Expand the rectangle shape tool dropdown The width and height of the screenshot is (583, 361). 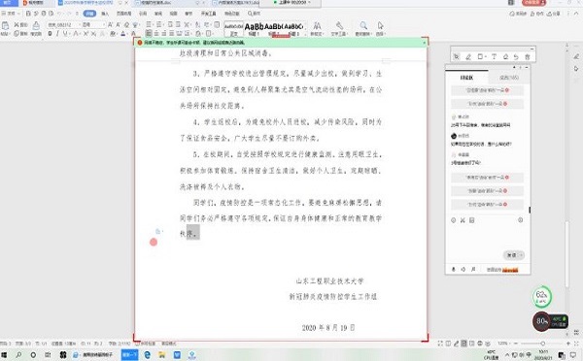(486, 57)
